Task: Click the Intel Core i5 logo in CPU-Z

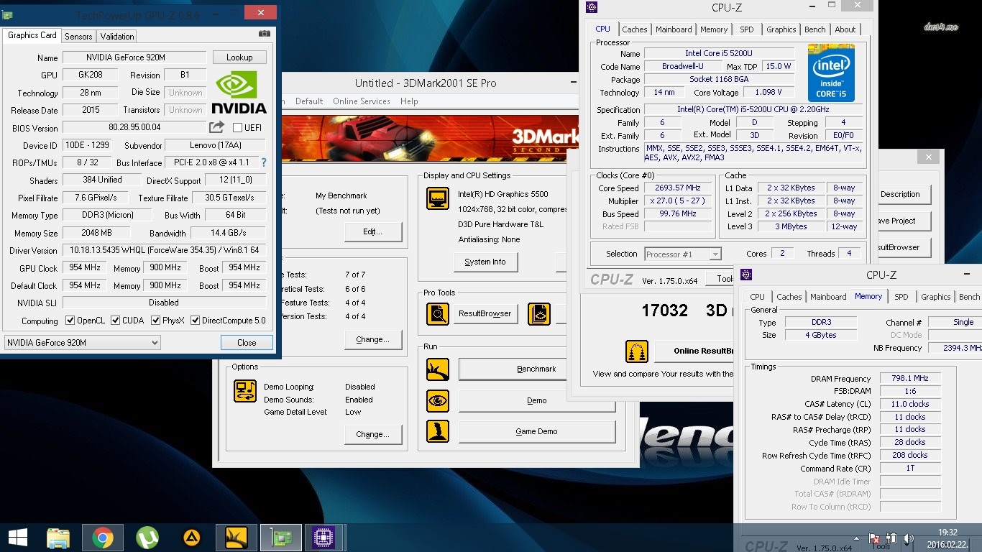Action: pyautogui.click(x=831, y=72)
